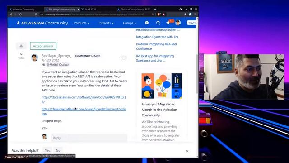Image resolution: width=289 pixels, height=163 pixels.
Task: Click the Brave shields icon in address bar
Action: (159, 14)
